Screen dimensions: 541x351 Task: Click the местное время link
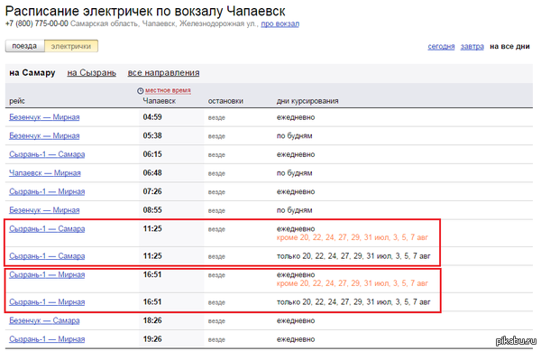168,90
